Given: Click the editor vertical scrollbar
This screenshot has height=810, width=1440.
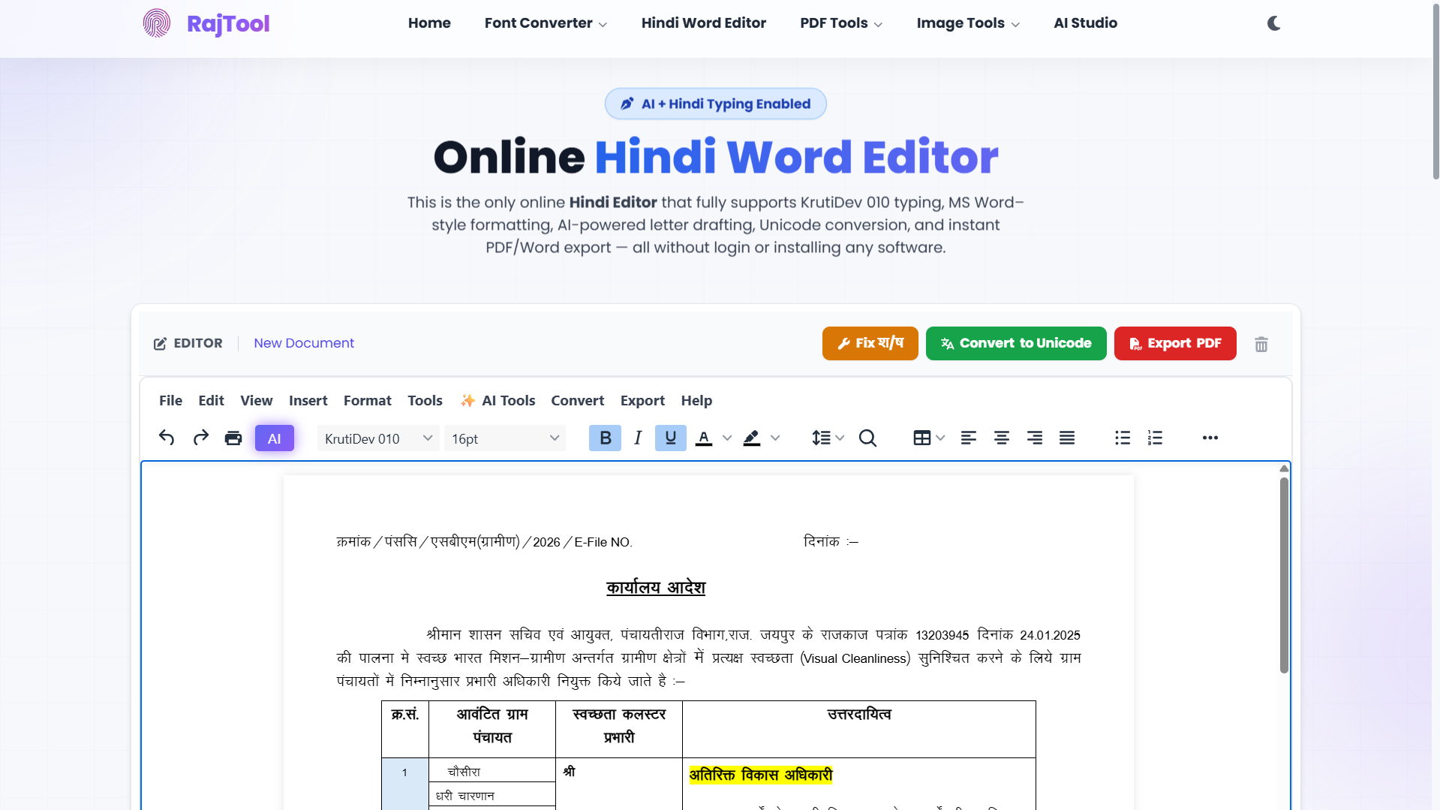Looking at the screenshot, I should coord(1284,575).
